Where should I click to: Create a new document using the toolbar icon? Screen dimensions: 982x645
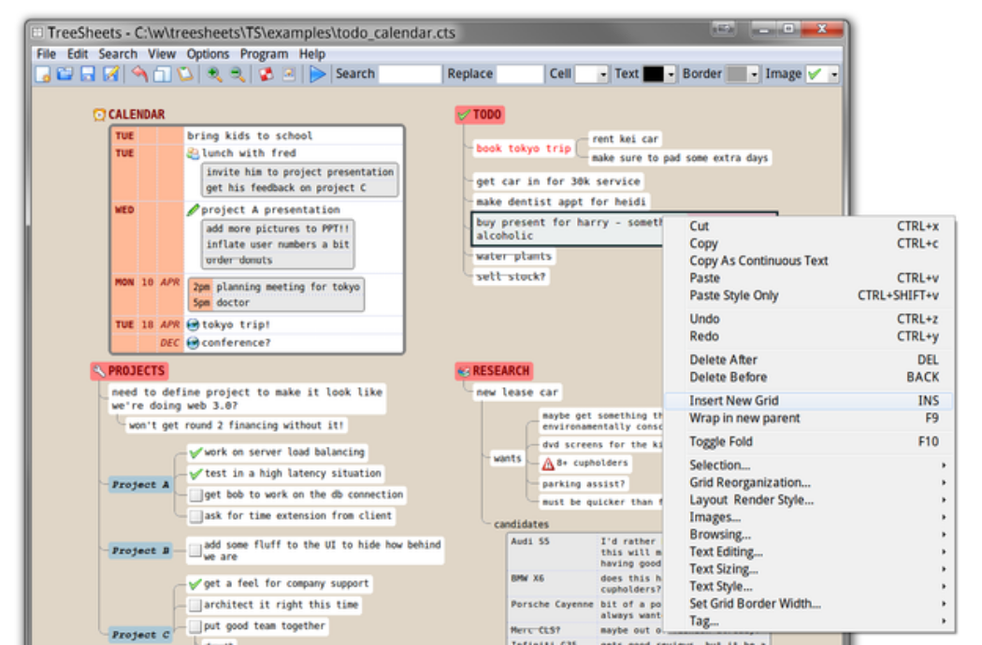(x=44, y=73)
